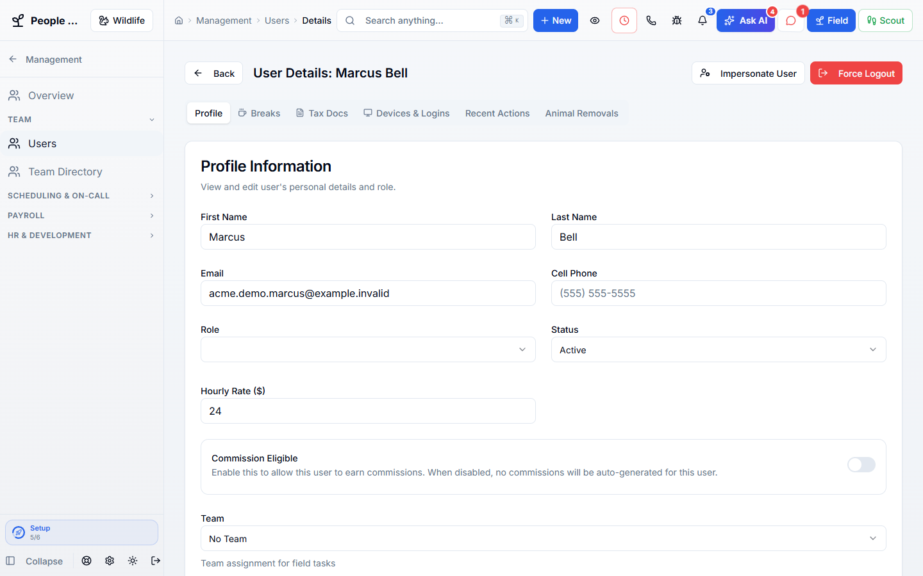Switch to the Breaks tab
Viewport: 923px width, 576px height.
[x=259, y=113]
